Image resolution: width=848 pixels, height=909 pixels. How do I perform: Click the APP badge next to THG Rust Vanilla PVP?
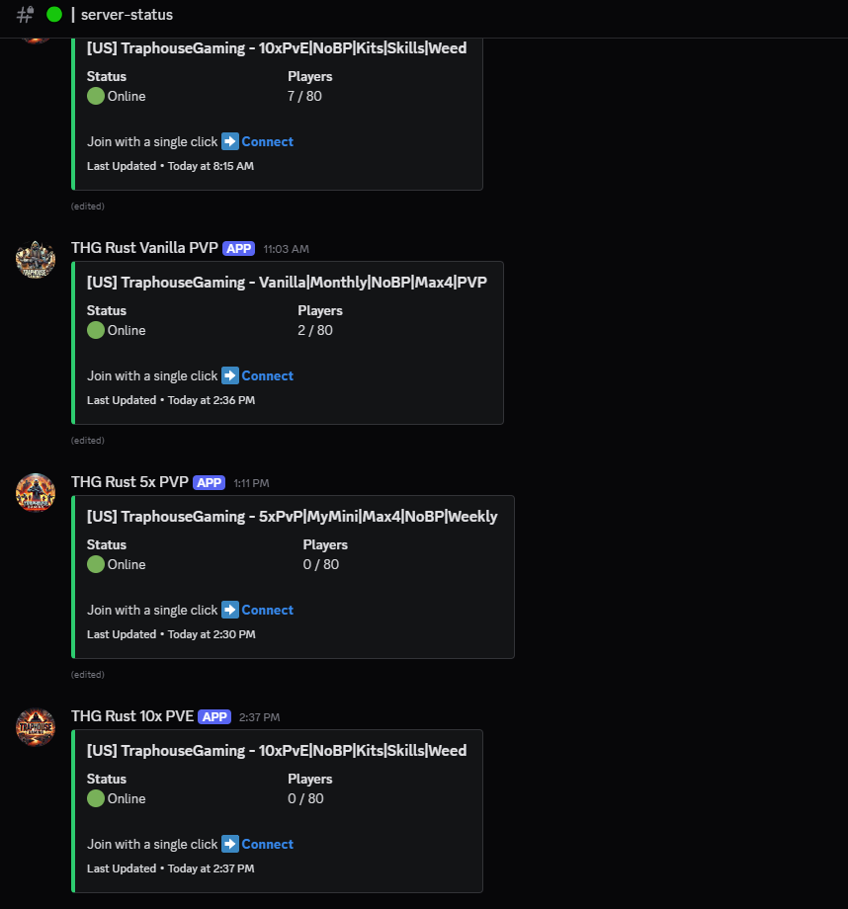click(x=238, y=248)
